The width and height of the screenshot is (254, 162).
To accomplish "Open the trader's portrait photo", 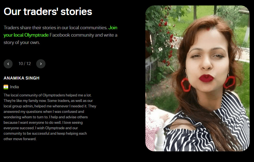I will tap(197, 78).
